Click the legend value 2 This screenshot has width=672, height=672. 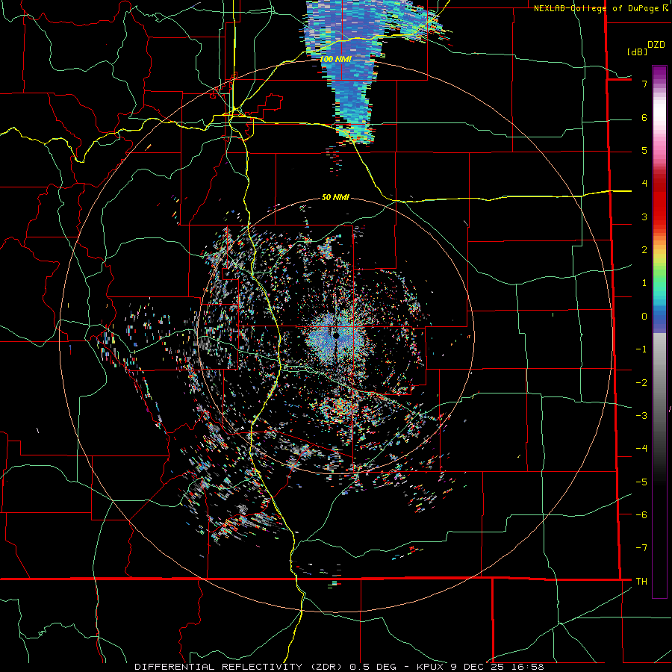pos(644,250)
